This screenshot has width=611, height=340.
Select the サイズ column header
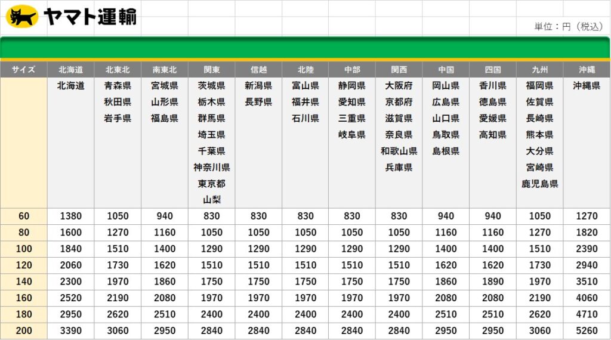[23, 70]
